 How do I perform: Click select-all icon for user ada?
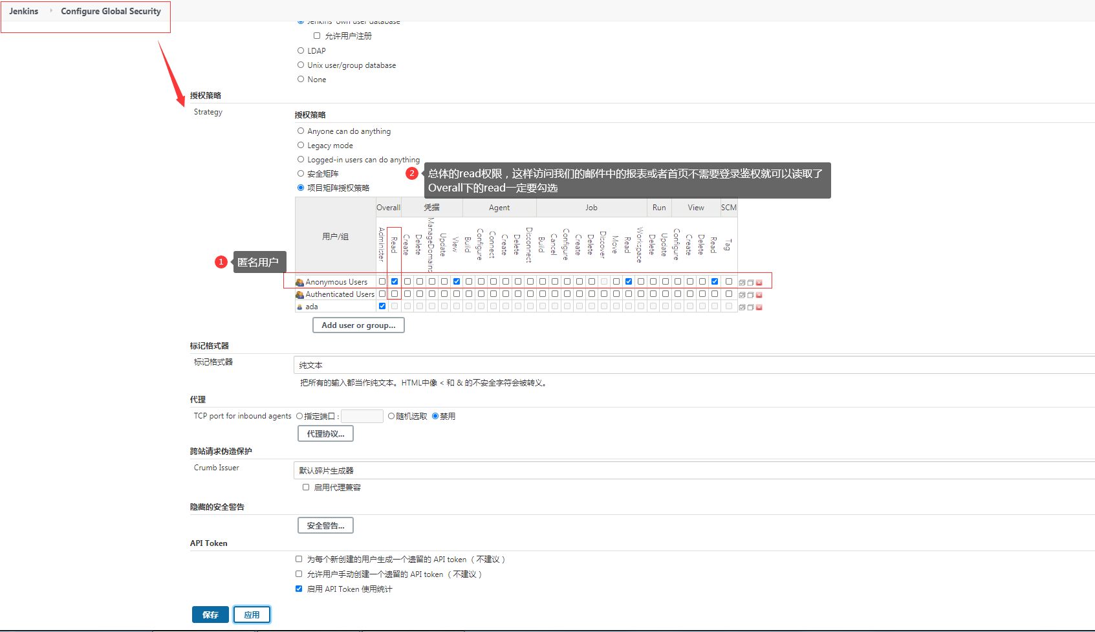pyautogui.click(x=742, y=307)
